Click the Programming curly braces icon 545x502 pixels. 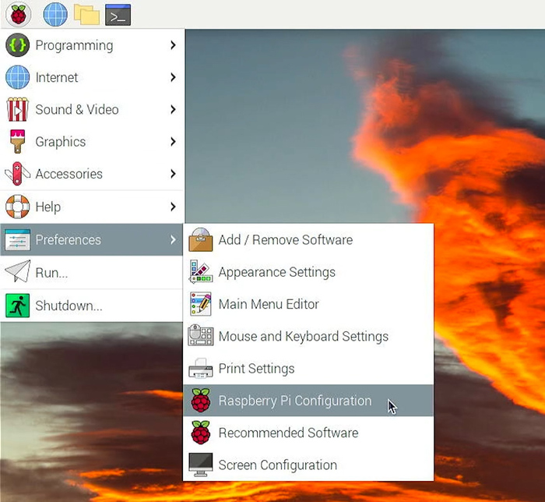pos(17,45)
